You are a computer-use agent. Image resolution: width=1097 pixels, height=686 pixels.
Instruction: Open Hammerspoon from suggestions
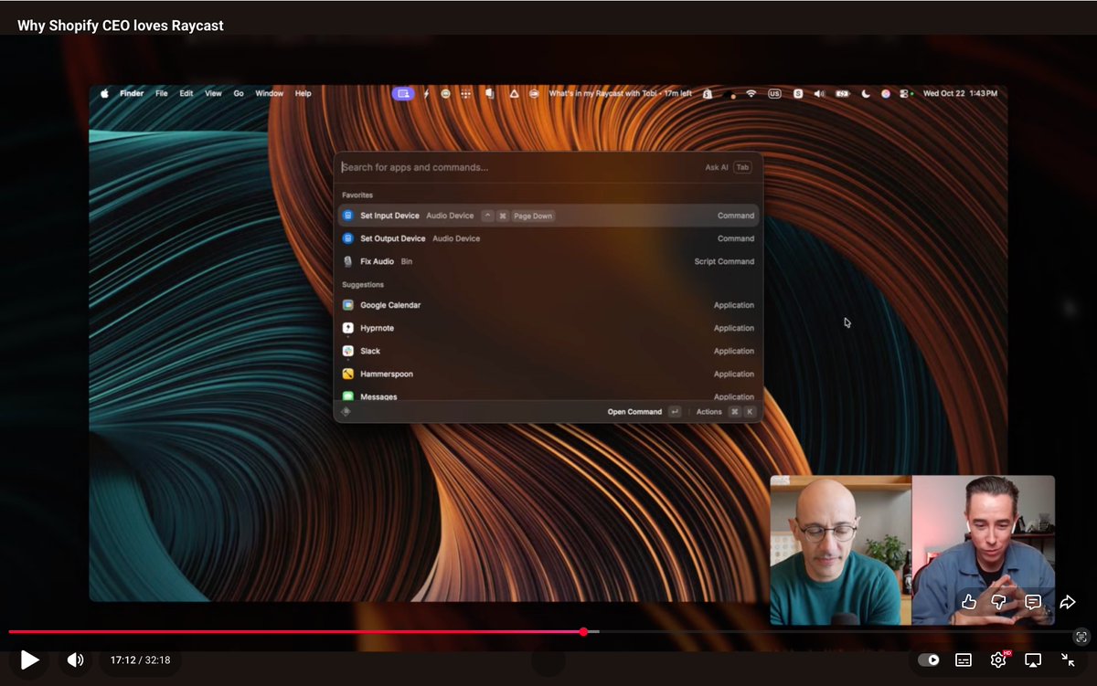pyautogui.click(x=548, y=374)
